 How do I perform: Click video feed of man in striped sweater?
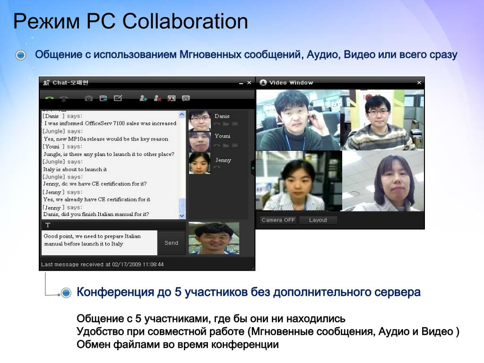pos(382,120)
